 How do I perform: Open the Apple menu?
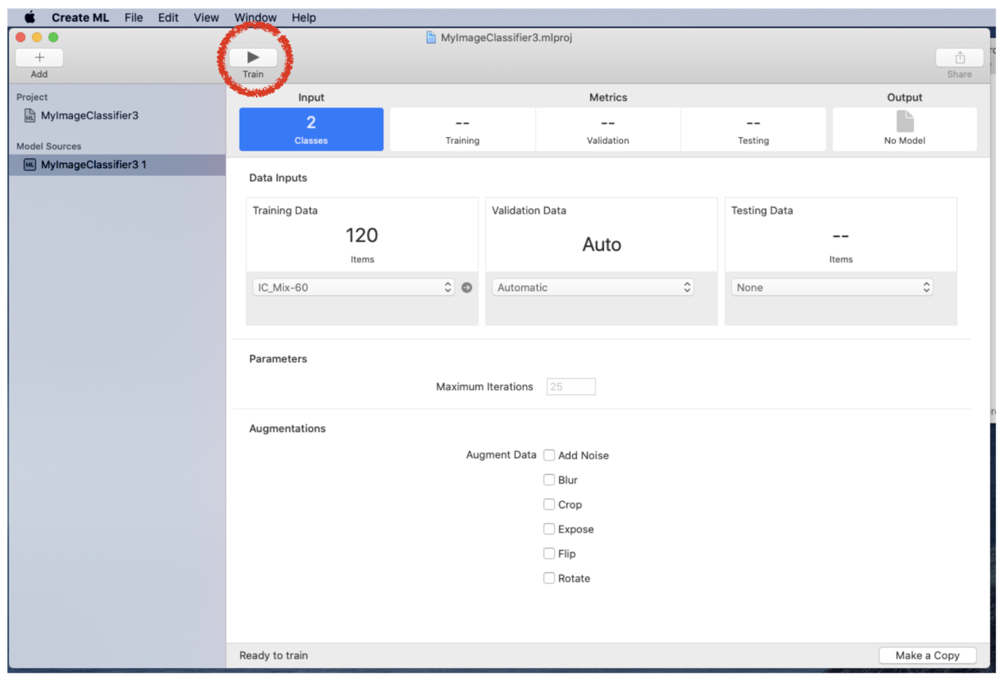pyautogui.click(x=30, y=17)
